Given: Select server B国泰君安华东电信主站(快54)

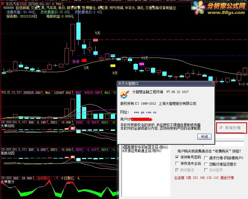Looking at the screenshot, I should tap(145, 147).
